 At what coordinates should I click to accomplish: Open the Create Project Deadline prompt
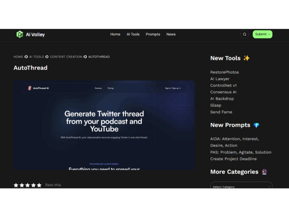tap(233, 159)
